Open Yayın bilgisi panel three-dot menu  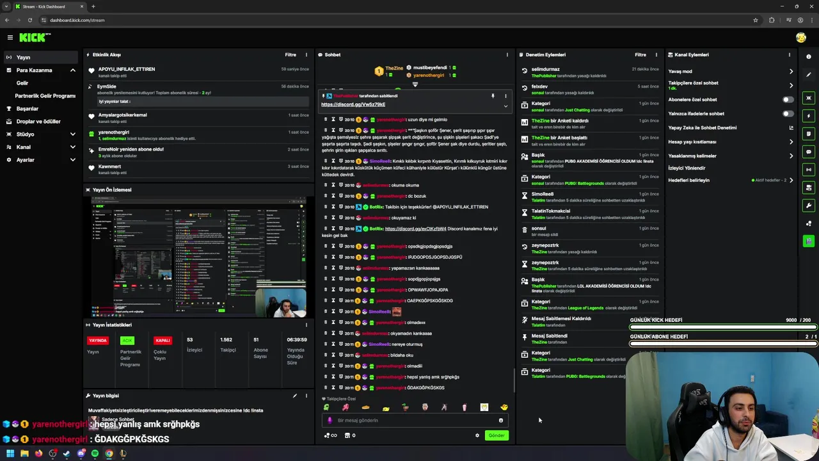pos(306,396)
